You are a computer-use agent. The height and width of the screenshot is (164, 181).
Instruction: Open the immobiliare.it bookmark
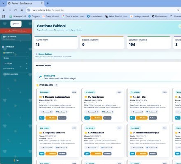pyautogui.click(x=95, y=16)
